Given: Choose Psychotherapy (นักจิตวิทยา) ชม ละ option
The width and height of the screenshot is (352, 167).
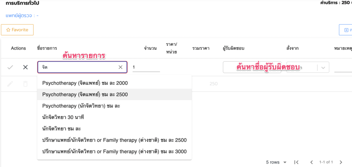Looking at the screenshot, I should pos(81,106).
